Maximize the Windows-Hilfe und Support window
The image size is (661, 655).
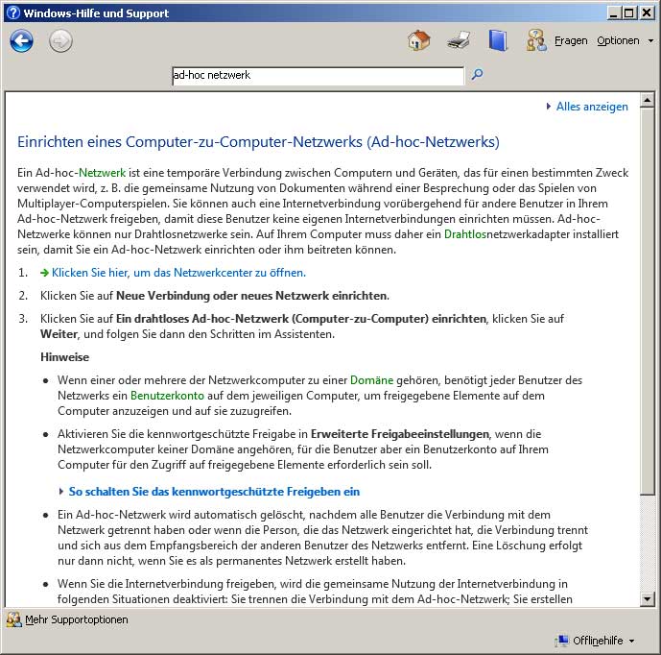628,13
